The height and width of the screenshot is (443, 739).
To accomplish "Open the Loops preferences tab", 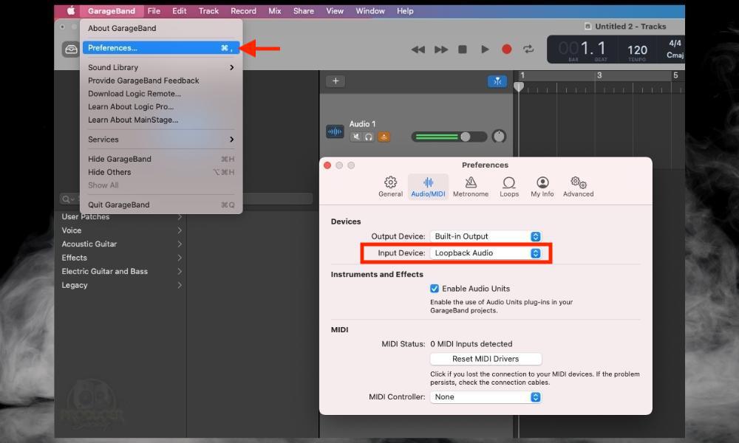I will click(x=509, y=187).
